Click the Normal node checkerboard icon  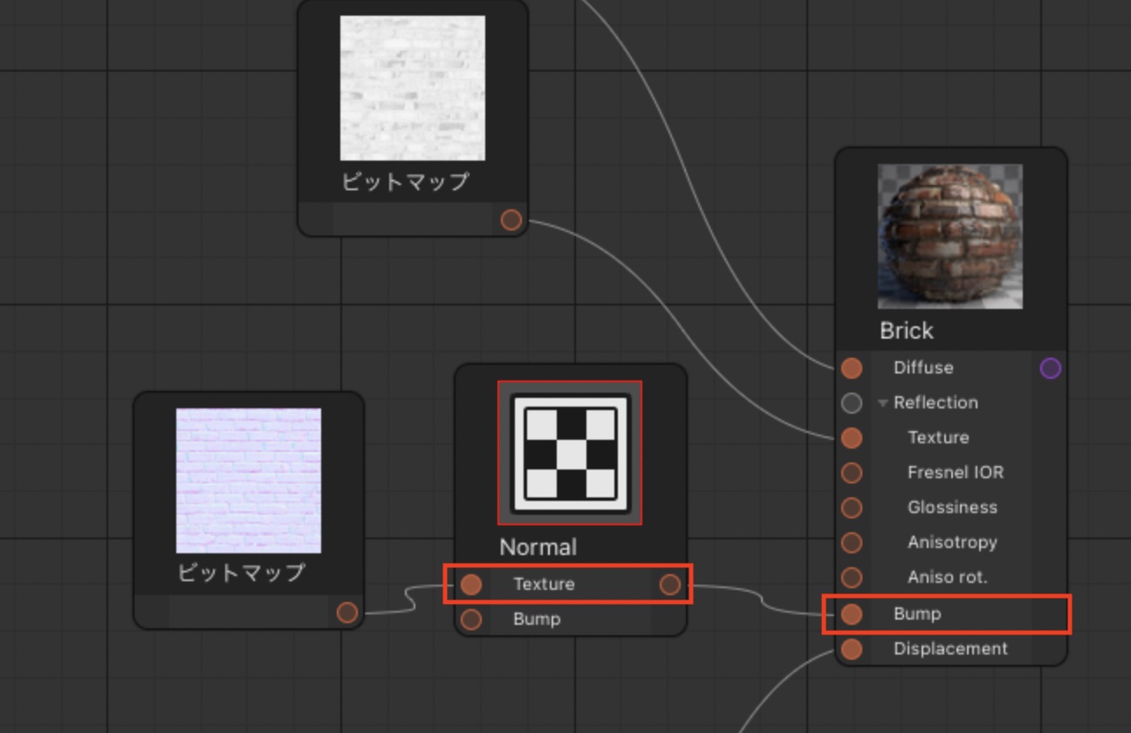(x=570, y=453)
